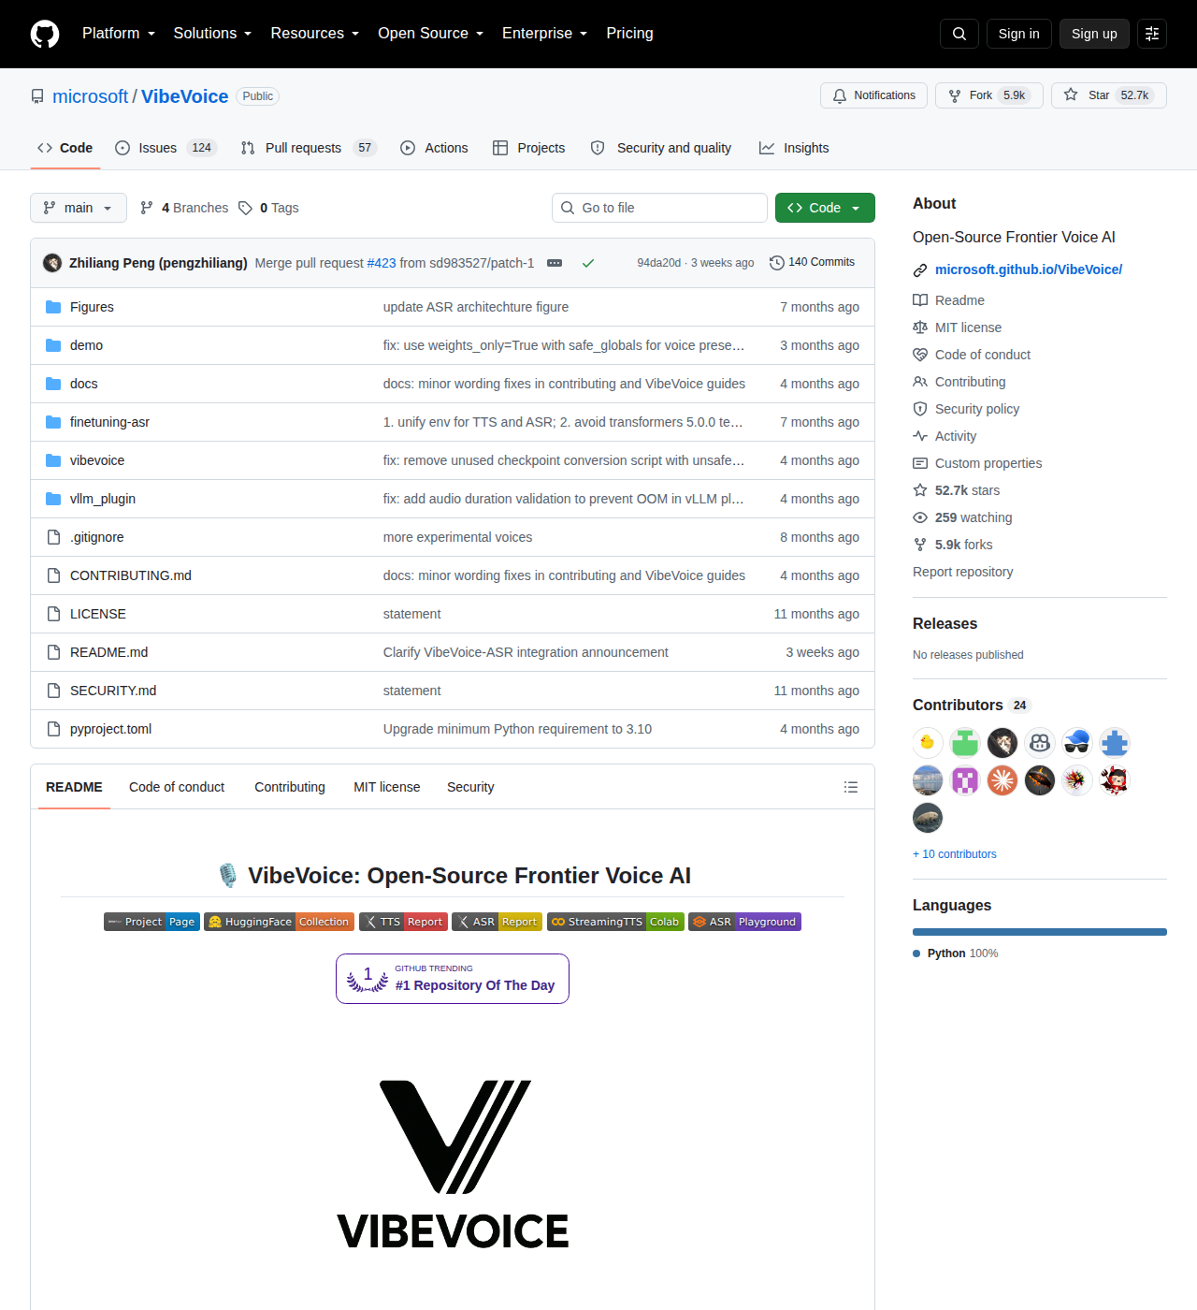Click the 140 Commits link
The width and height of the screenshot is (1197, 1310).
[x=812, y=263]
